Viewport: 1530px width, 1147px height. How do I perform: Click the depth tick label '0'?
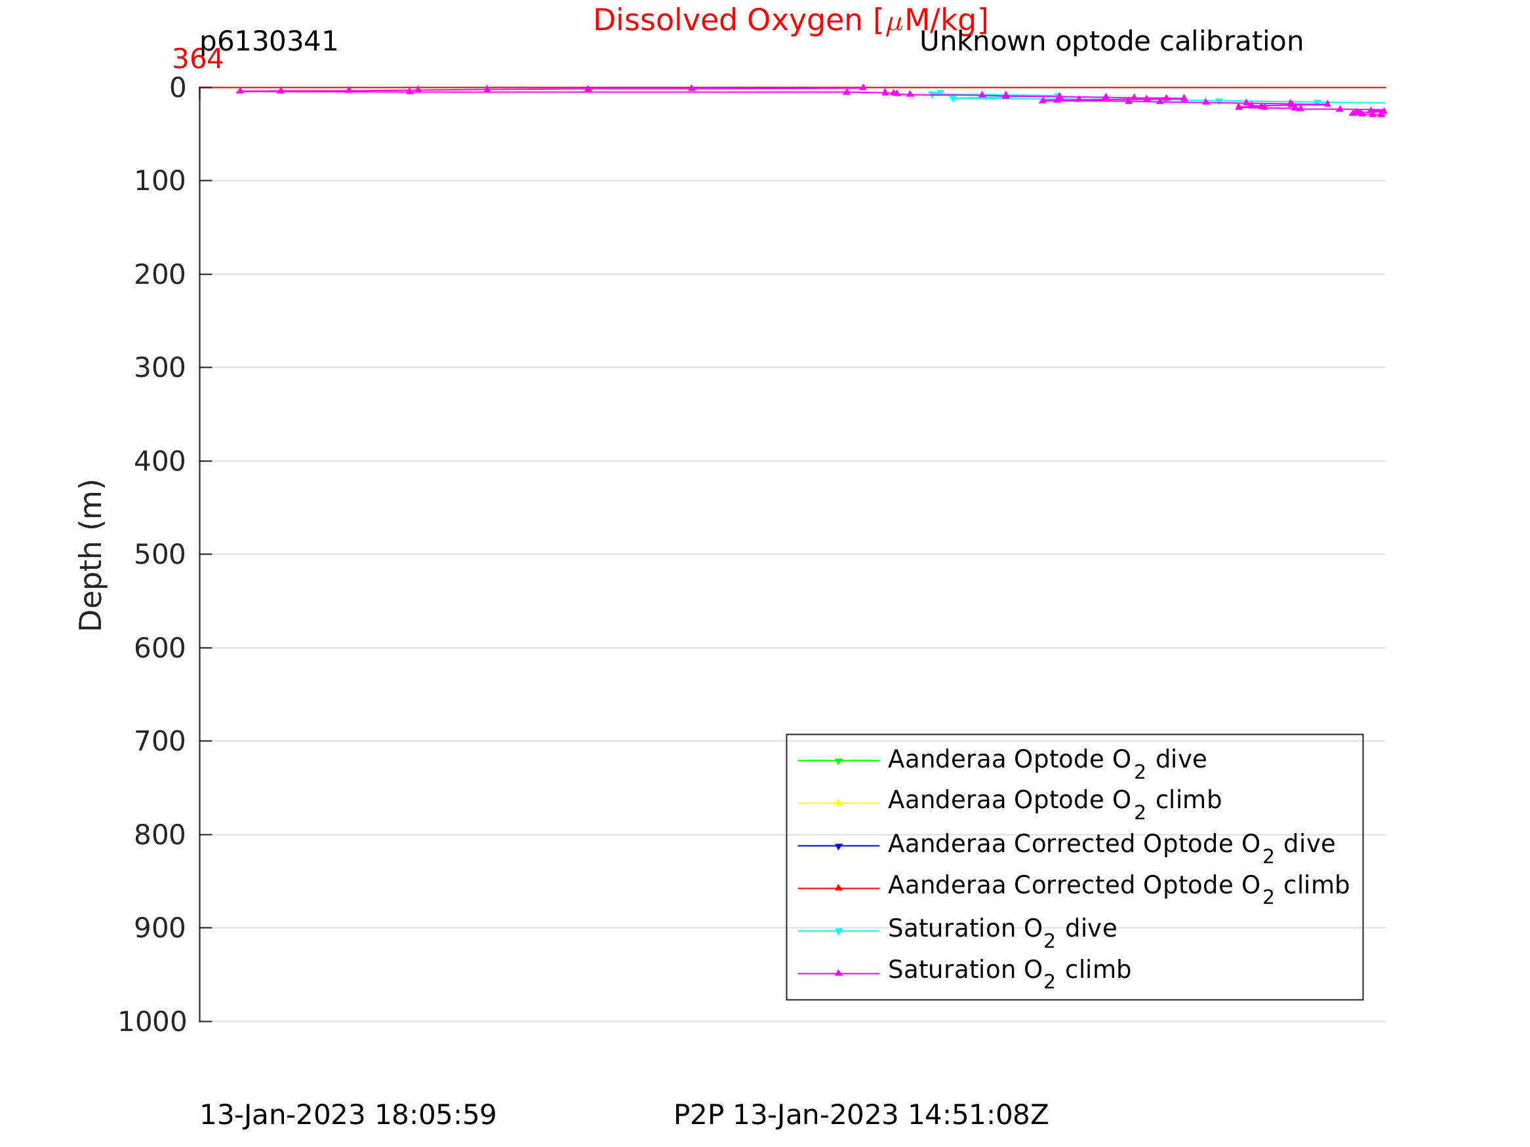pyautogui.click(x=178, y=88)
